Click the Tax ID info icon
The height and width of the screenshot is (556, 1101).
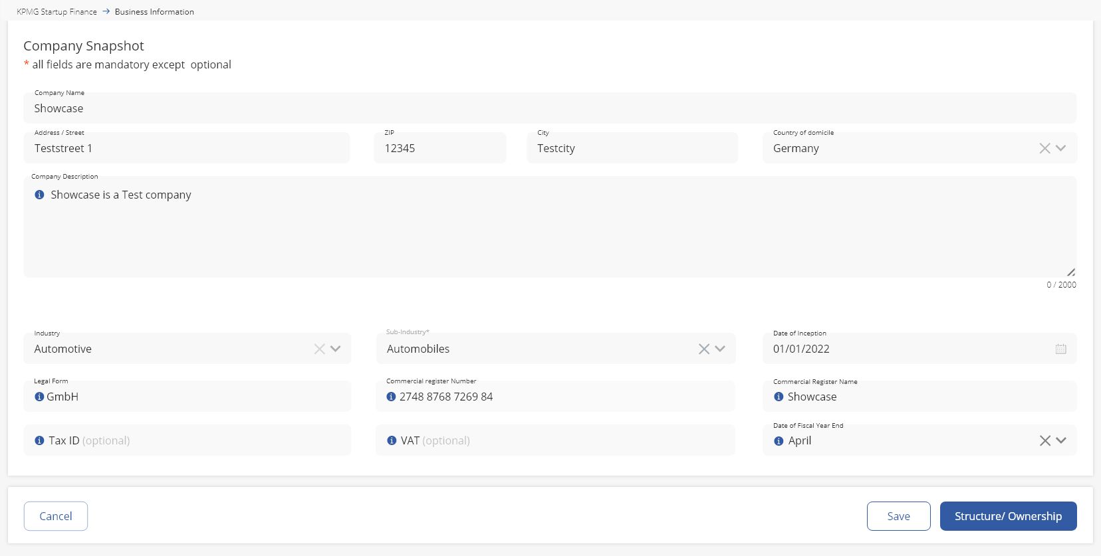[x=39, y=440]
